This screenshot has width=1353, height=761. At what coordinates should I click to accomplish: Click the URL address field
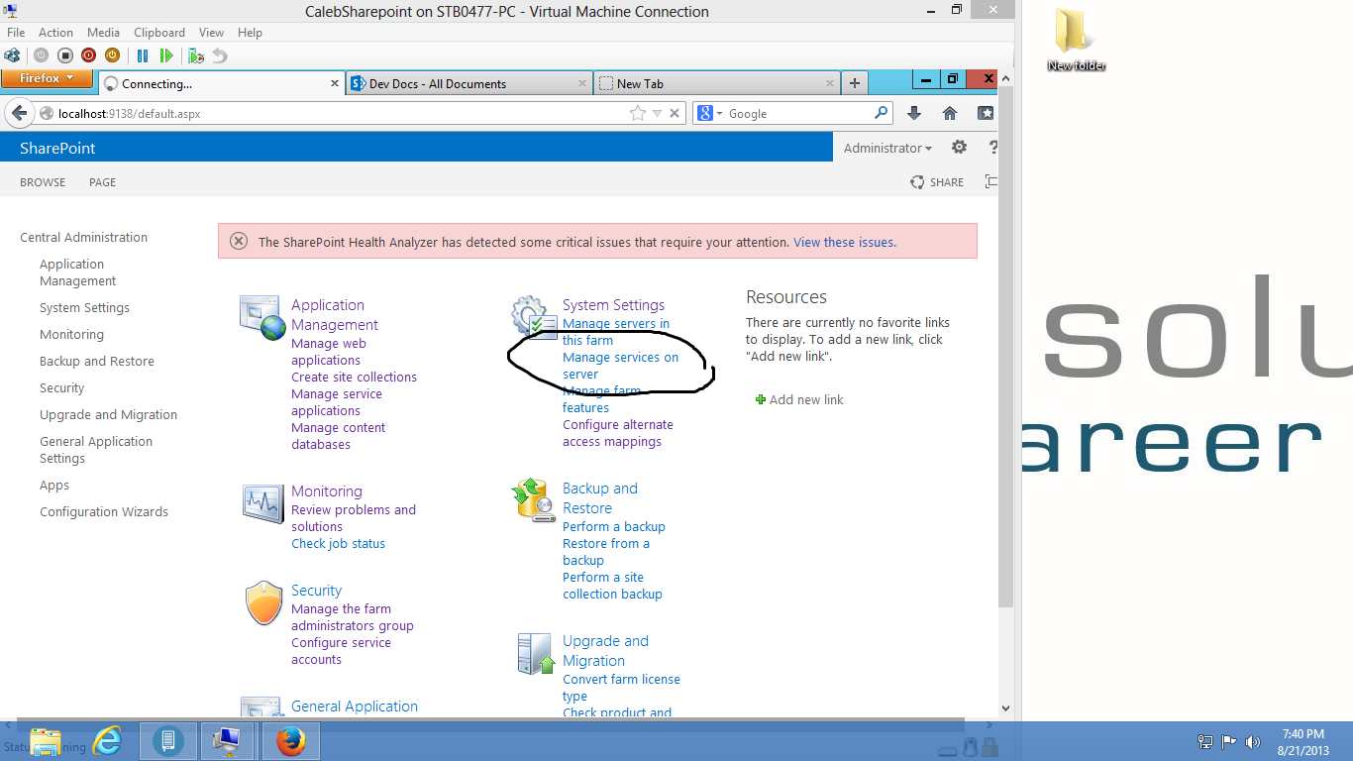(341, 113)
